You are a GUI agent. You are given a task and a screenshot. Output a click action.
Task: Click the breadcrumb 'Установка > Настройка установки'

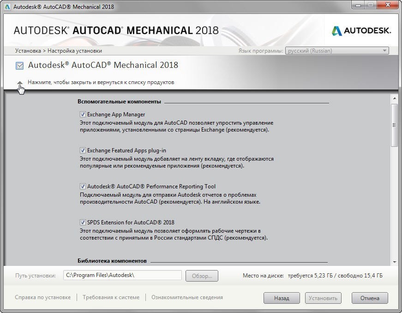pyautogui.click(x=59, y=51)
